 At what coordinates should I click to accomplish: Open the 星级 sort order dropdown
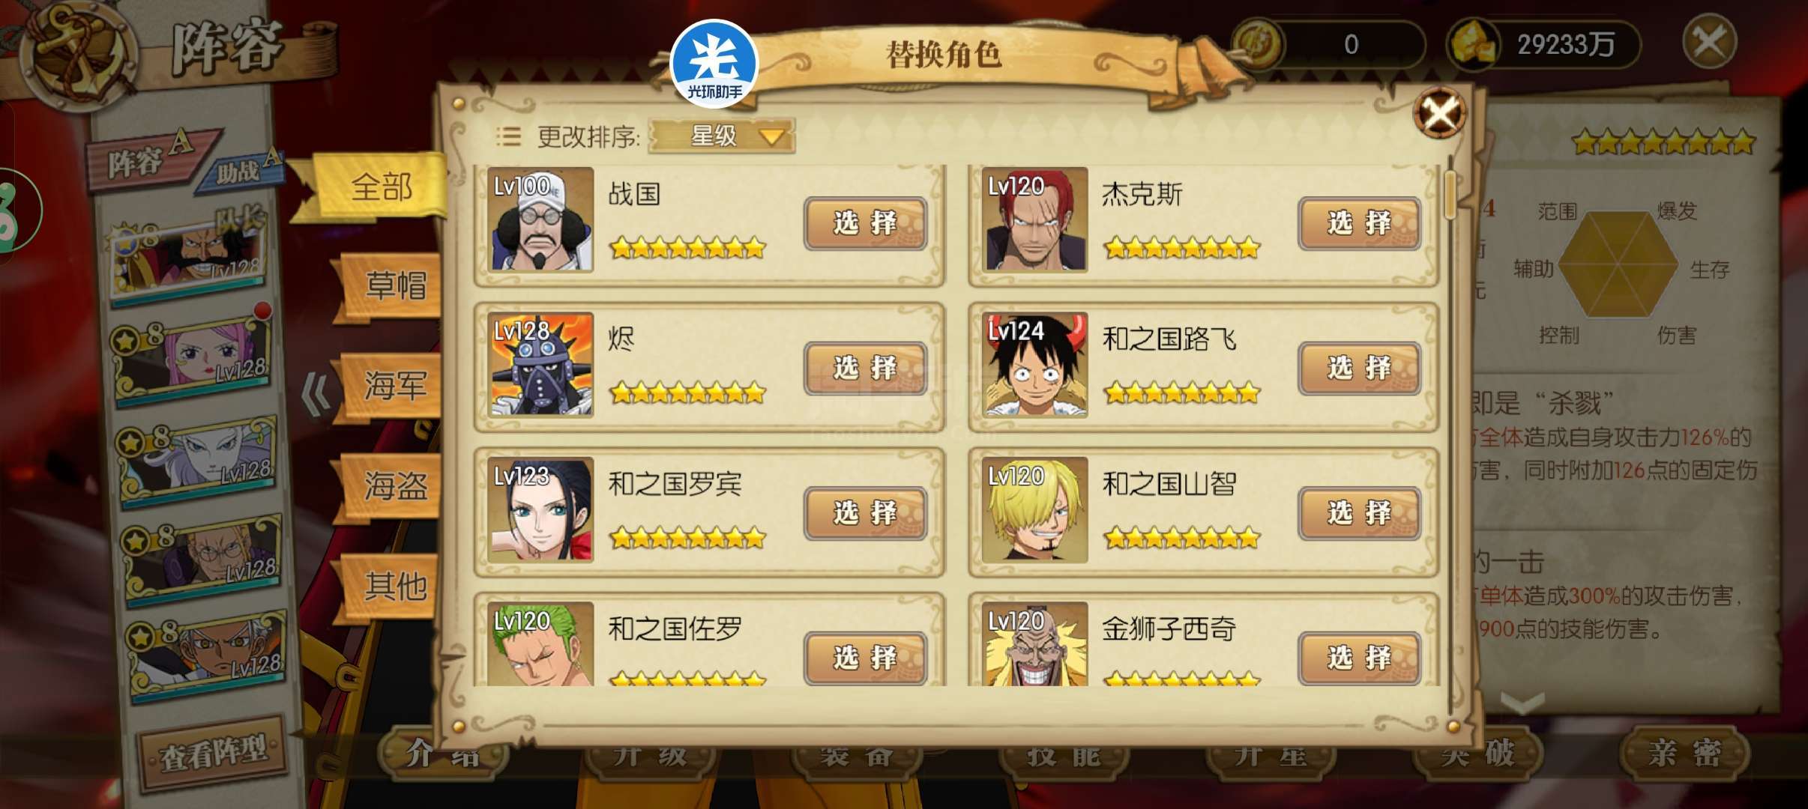coord(721,136)
